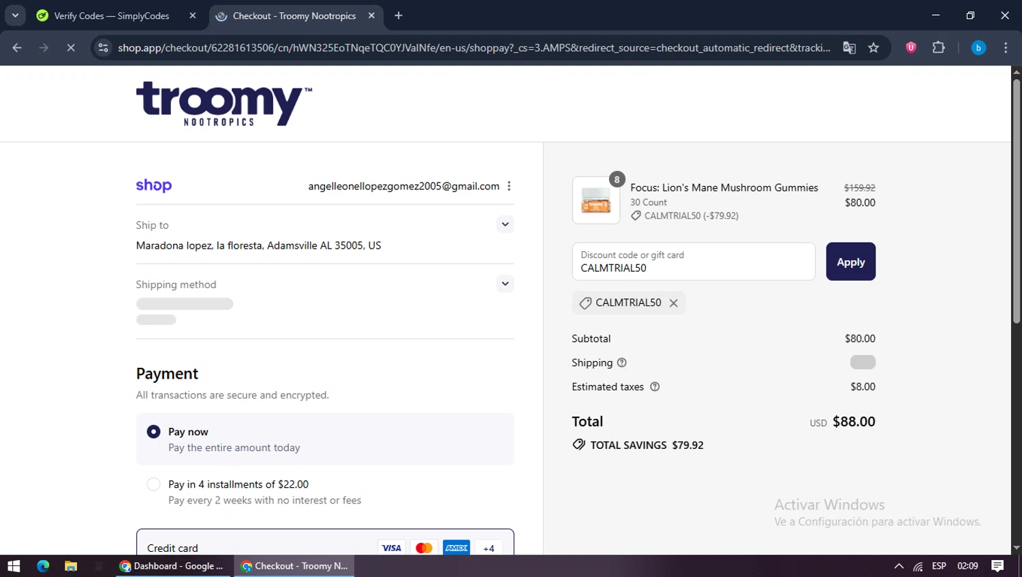Open File Explorer from taskbar

(x=71, y=566)
